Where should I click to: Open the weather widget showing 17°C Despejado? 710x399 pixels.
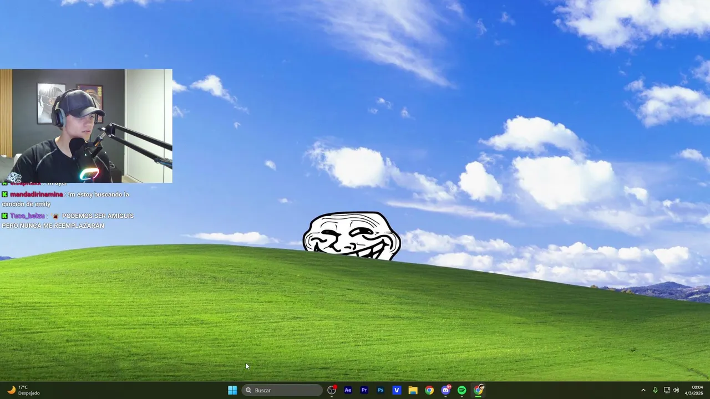coord(23,390)
